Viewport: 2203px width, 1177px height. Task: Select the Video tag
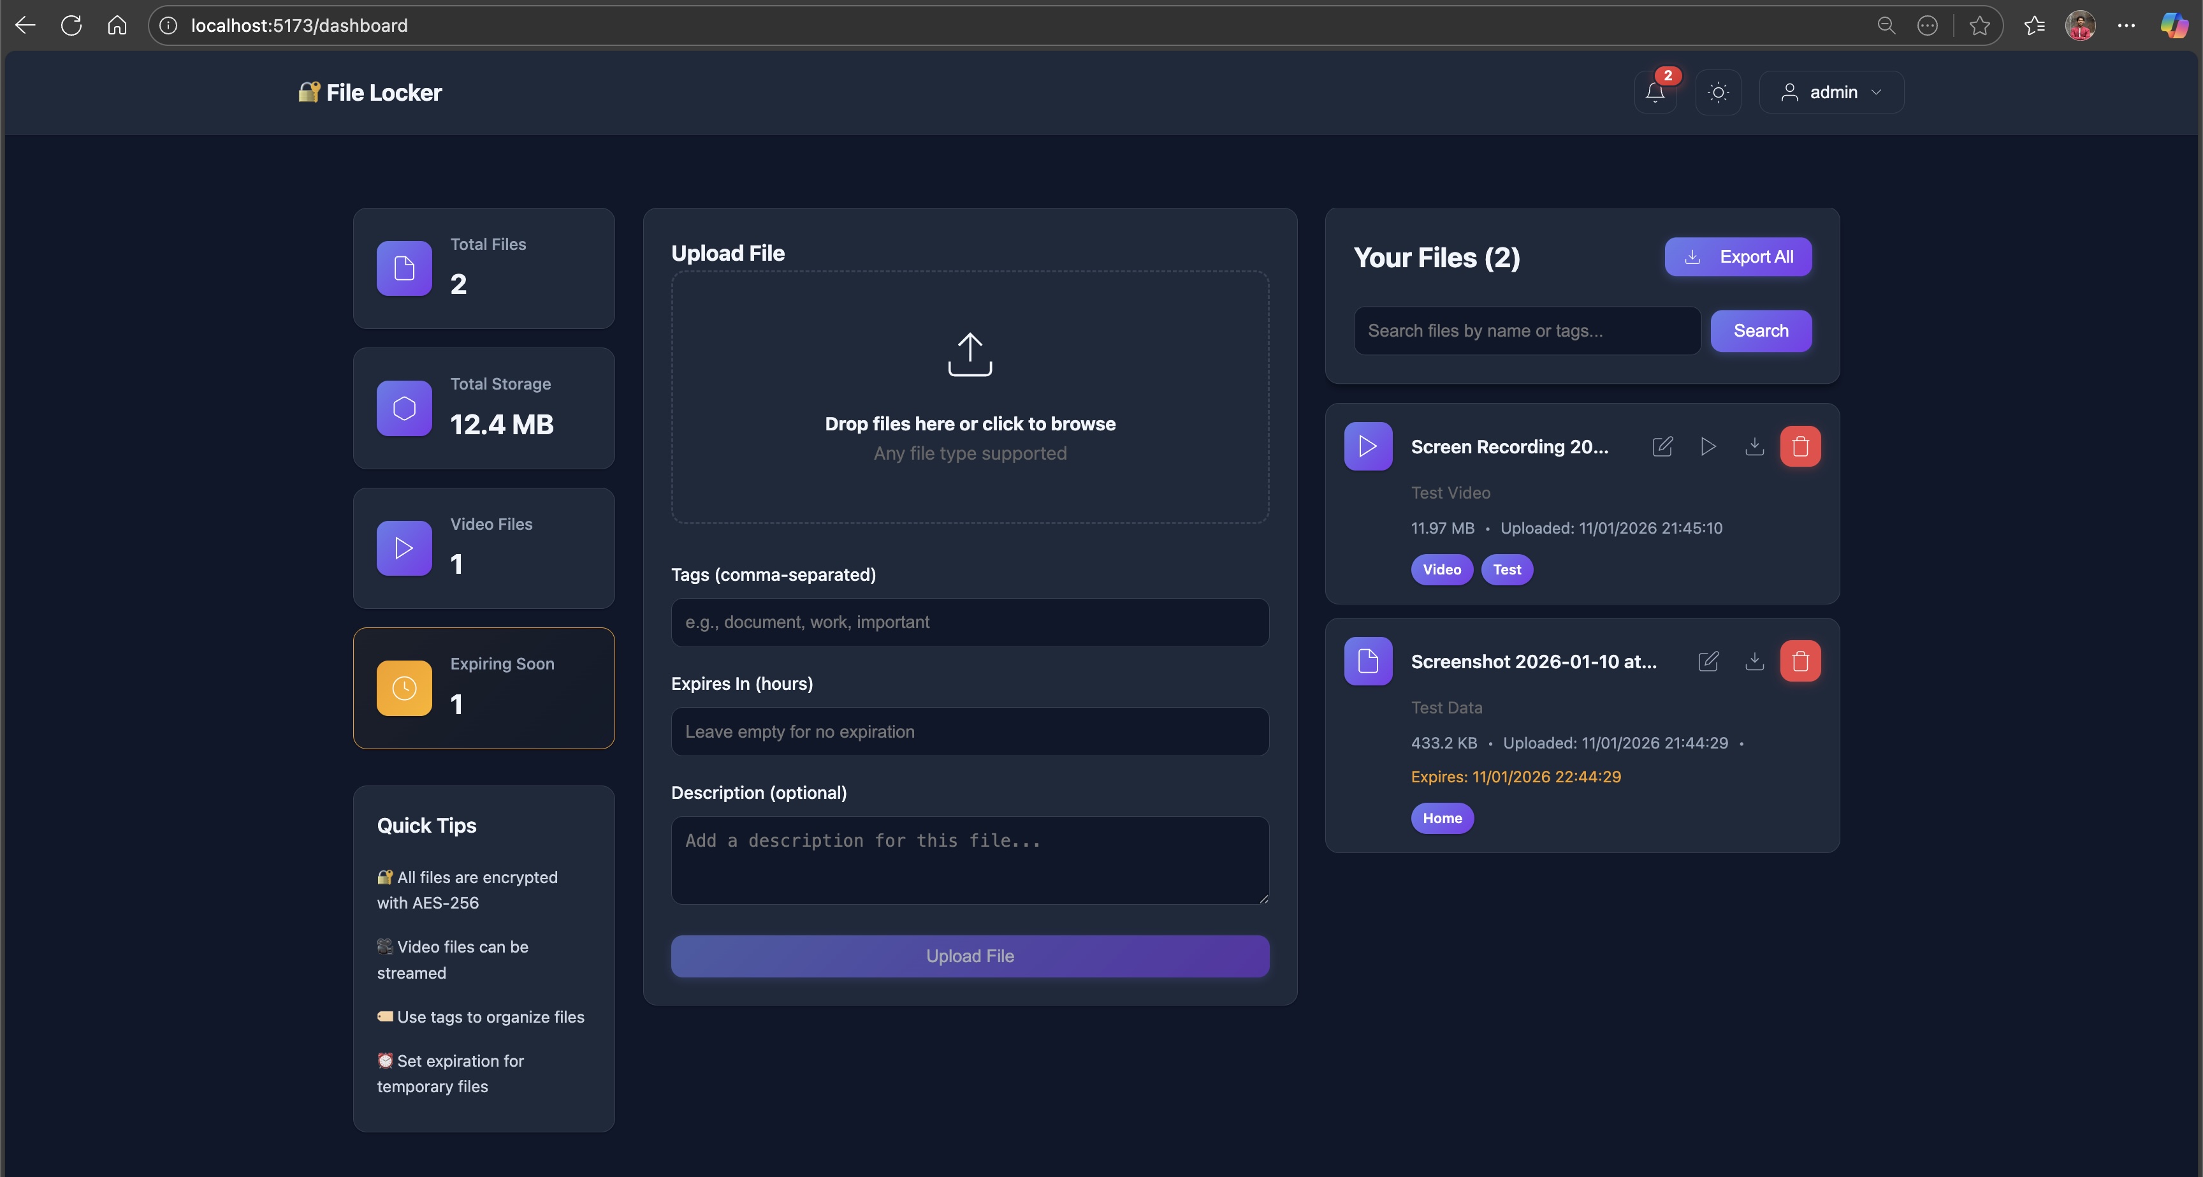(1442, 569)
